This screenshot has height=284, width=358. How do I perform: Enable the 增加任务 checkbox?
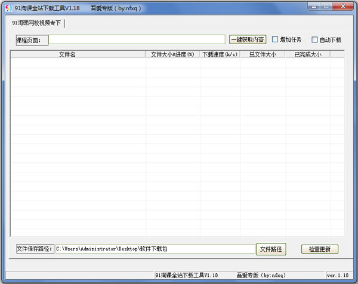275,39
